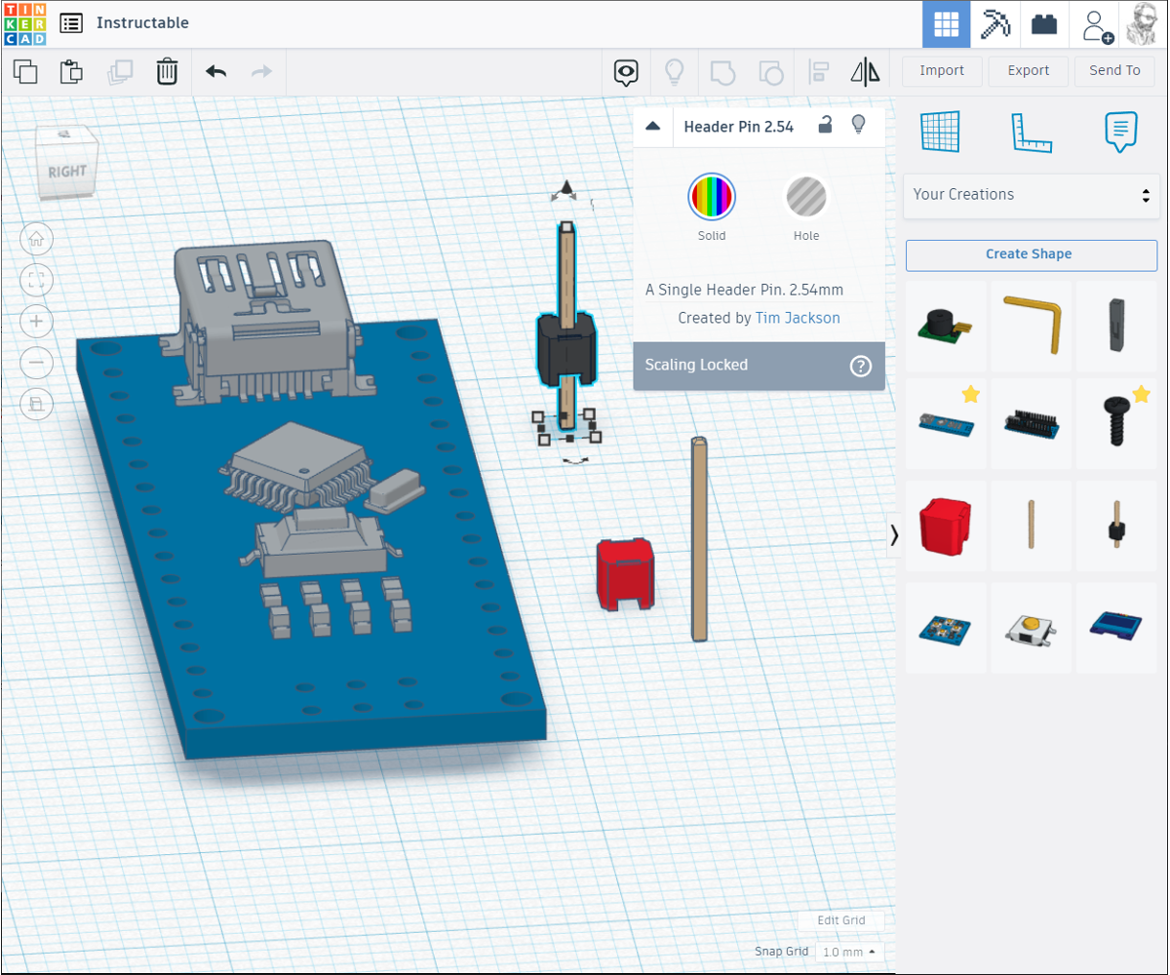Zoom out with the minus button

click(37, 364)
